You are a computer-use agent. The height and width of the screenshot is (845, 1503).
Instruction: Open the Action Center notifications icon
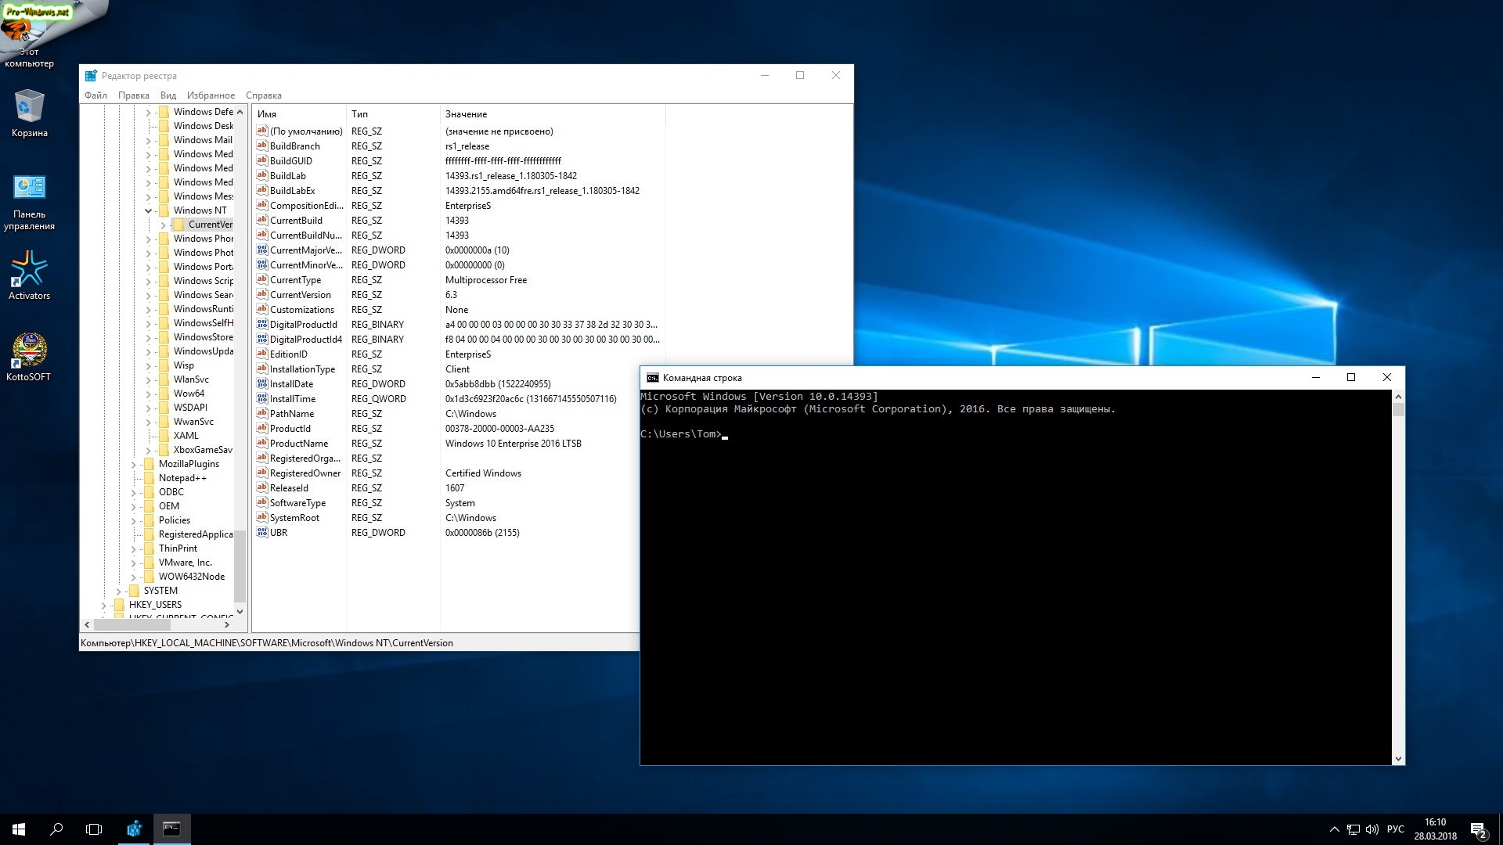tap(1478, 829)
